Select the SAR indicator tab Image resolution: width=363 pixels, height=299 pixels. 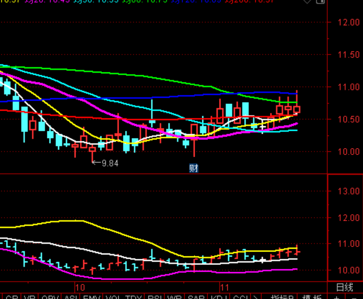tap(196, 297)
